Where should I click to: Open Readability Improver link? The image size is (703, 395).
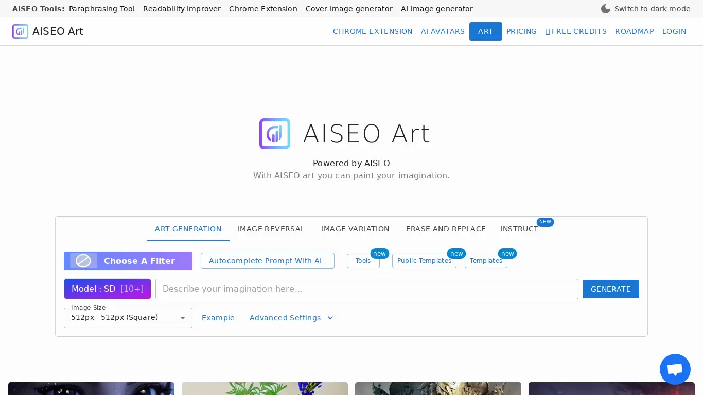[182, 9]
